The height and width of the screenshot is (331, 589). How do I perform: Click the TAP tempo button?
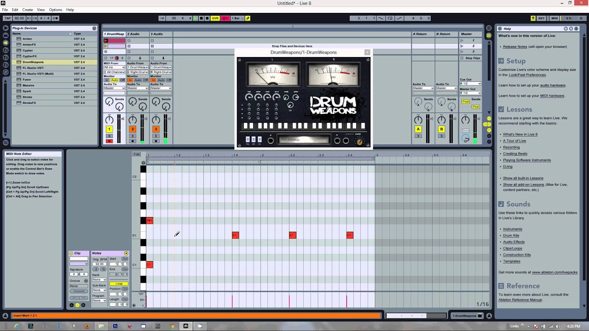[x=7, y=18]
